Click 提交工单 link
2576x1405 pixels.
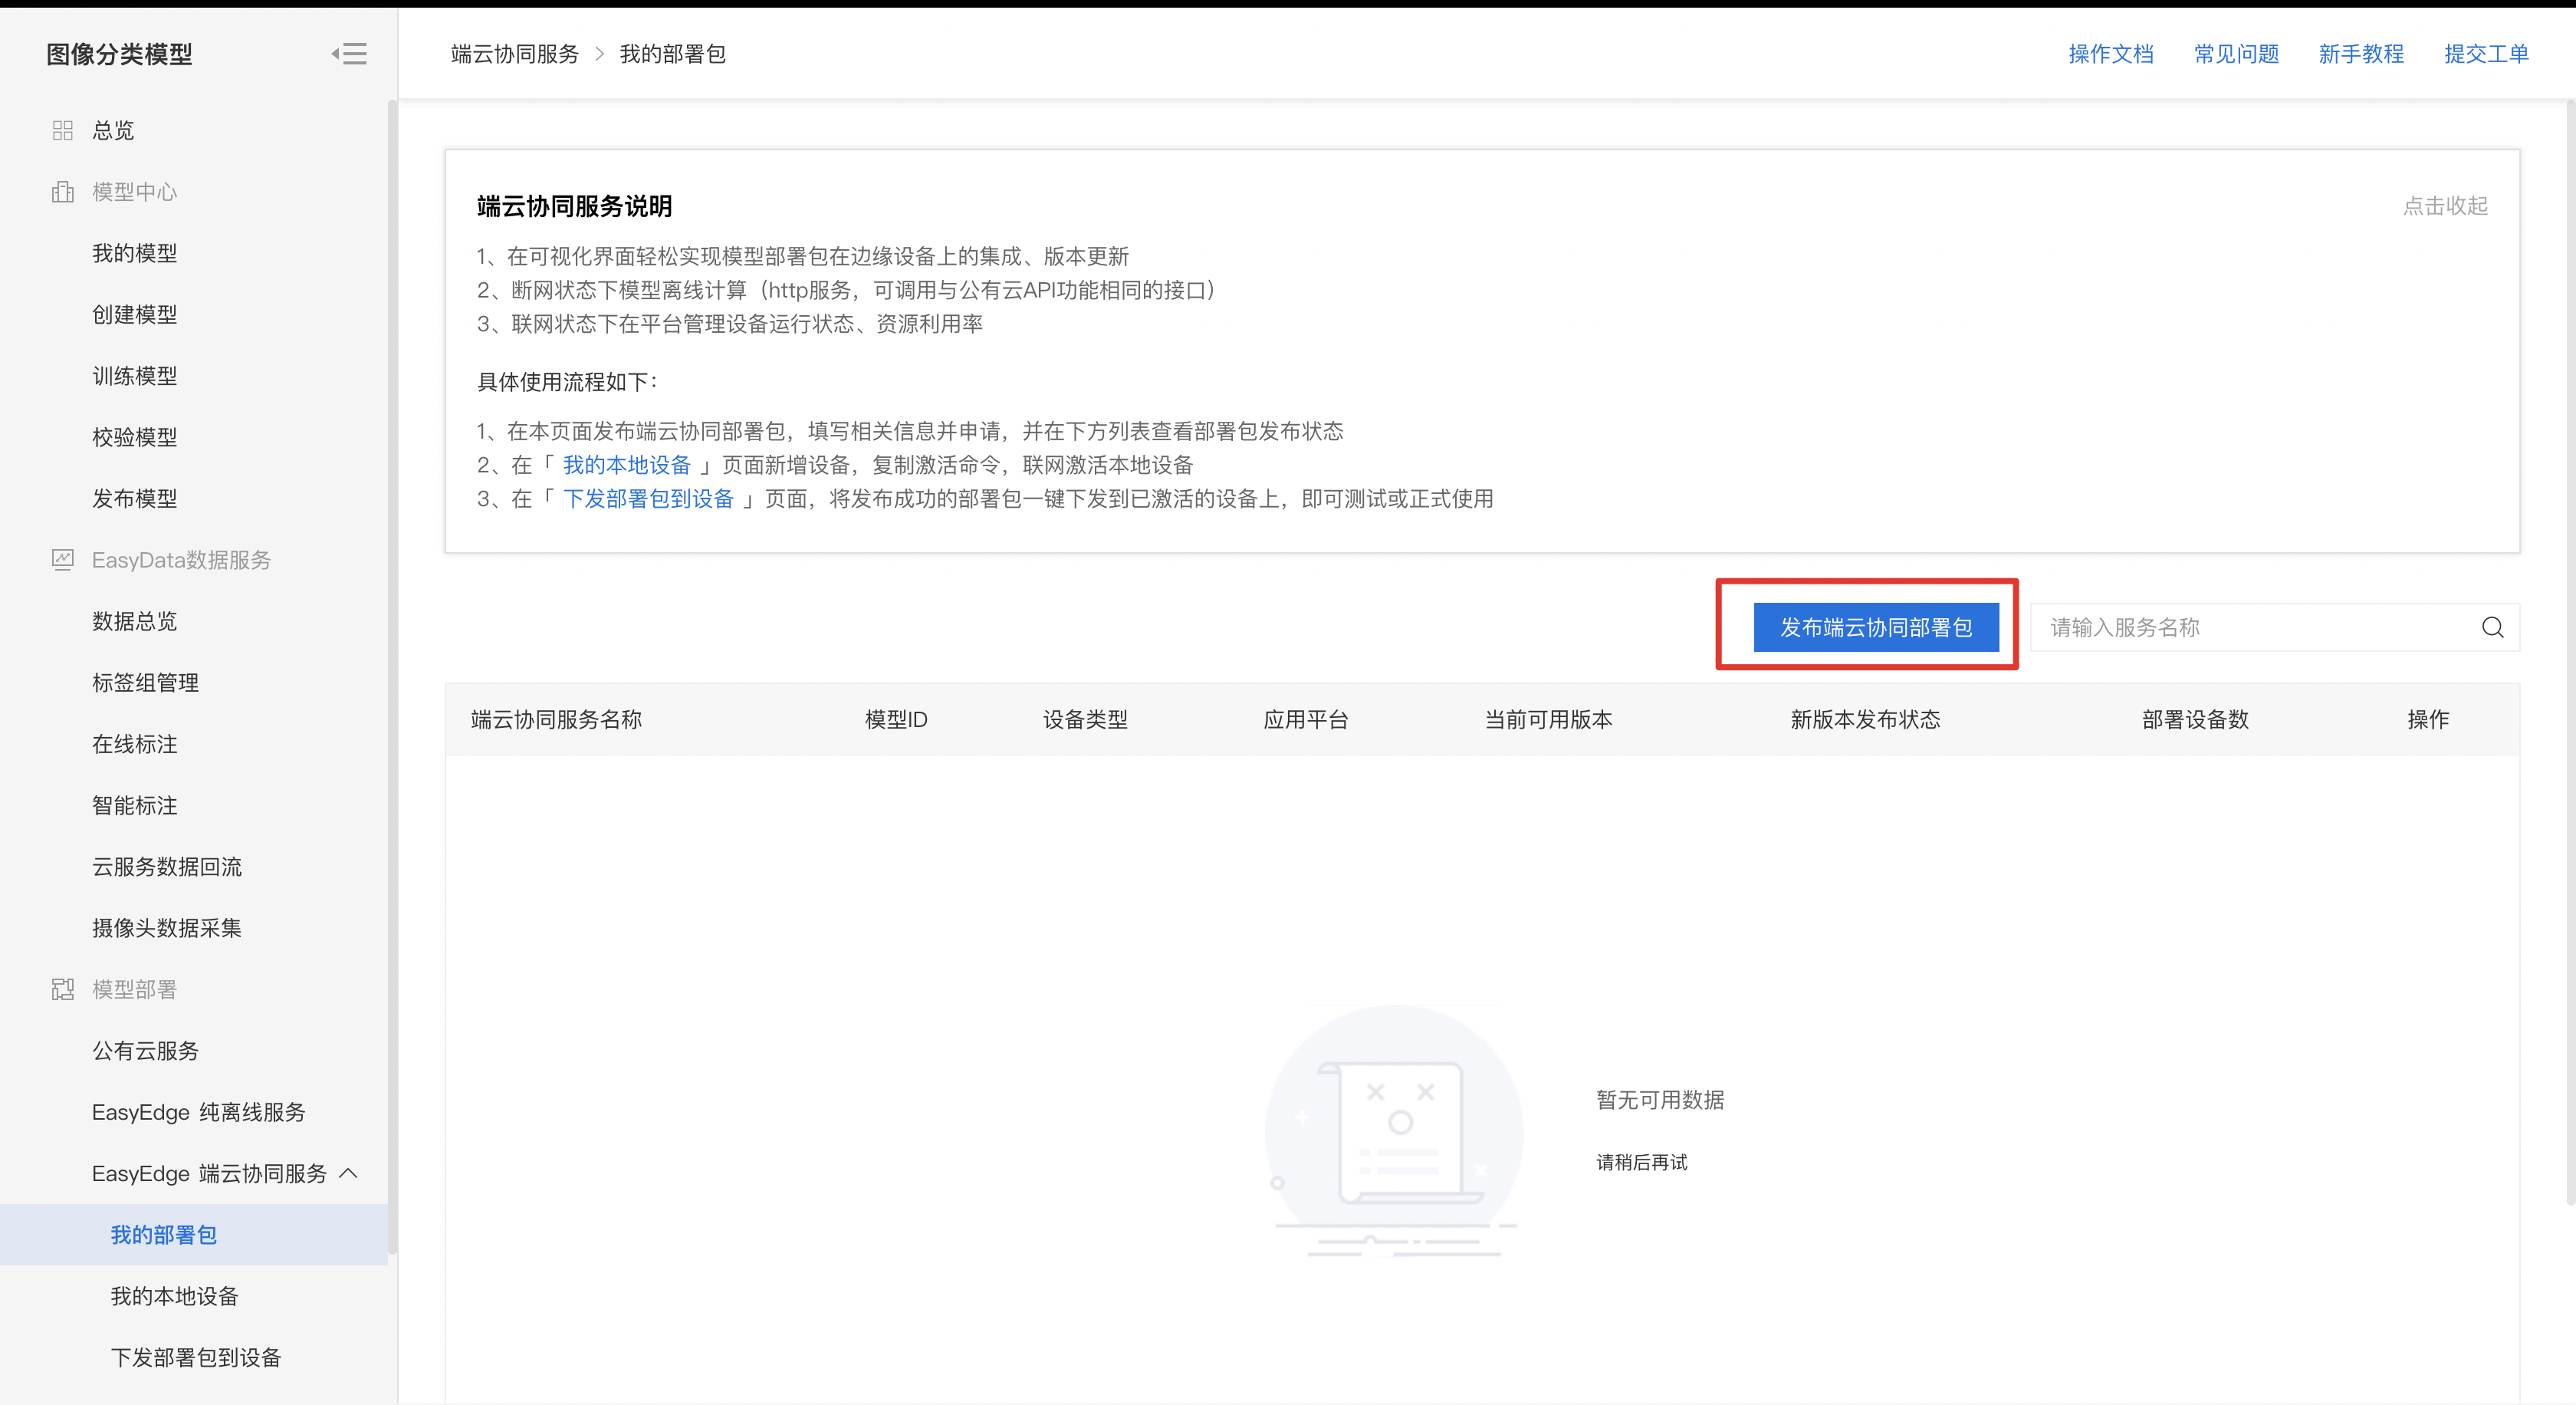tap(2487, 54)
